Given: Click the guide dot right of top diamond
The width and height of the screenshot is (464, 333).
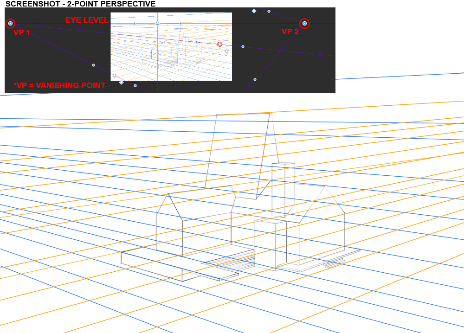Looking at the screenshot, I should point(269,11).
